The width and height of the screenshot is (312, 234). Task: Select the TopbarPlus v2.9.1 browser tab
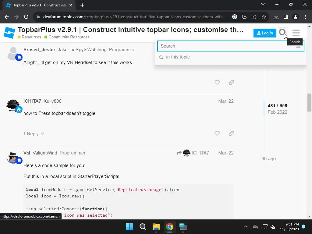(39, 5)
